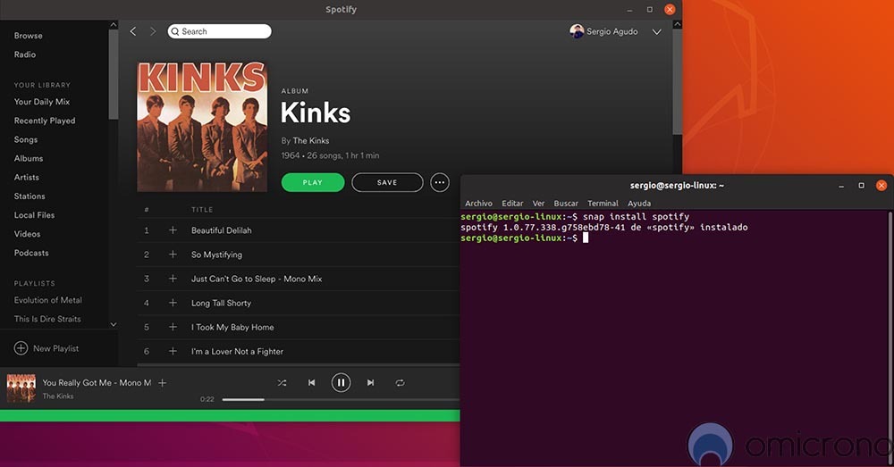The width and height of the screenshot is (894, 467).
Task: Open Songs in the library
Action: click(26, 139)
